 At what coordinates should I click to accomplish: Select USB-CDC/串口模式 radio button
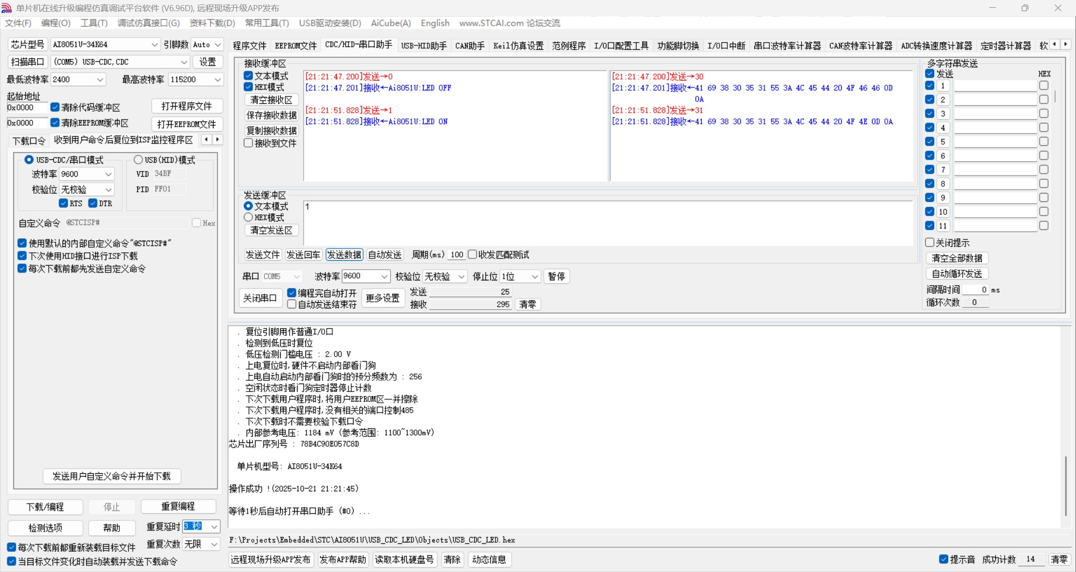(x=29, y=160)
